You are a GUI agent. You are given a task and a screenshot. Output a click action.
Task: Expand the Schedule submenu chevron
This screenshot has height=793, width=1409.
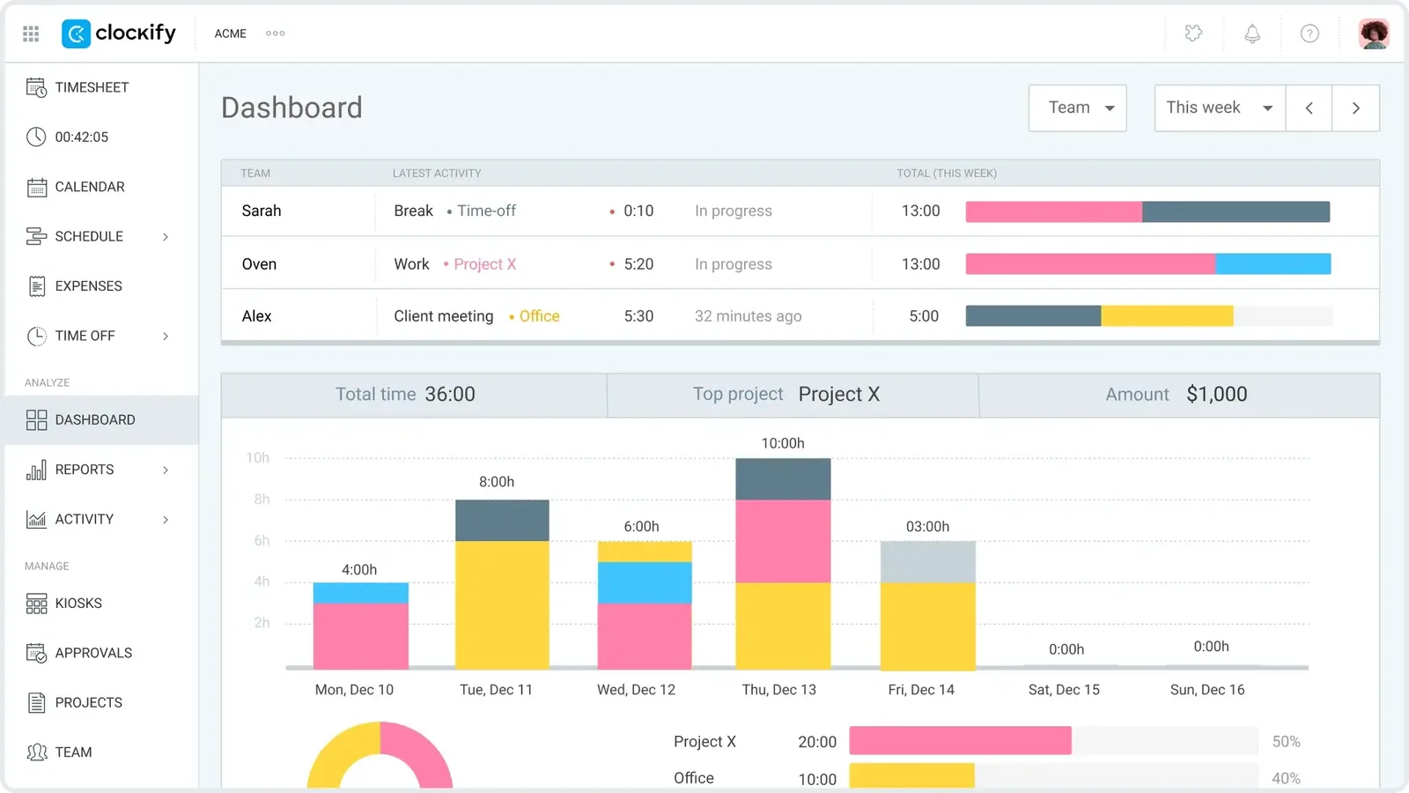[166, 236]
